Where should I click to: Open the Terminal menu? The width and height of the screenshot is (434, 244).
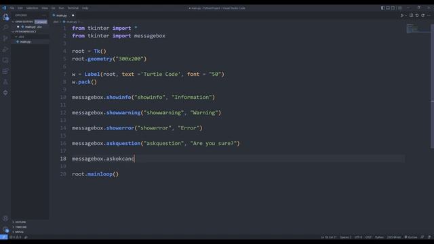[x=73, y=8]
